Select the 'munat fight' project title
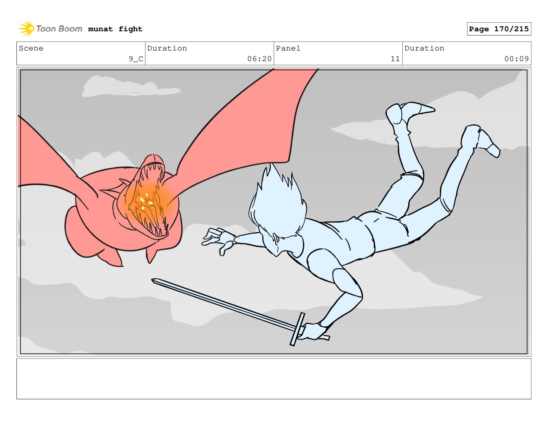The width and height of the screenshot is (548, 424). point(115,29)
